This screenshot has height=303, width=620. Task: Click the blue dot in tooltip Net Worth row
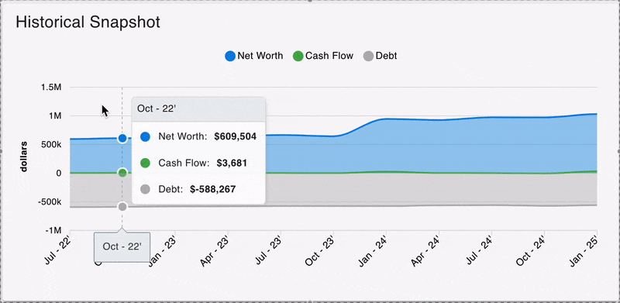pos(145,136)
